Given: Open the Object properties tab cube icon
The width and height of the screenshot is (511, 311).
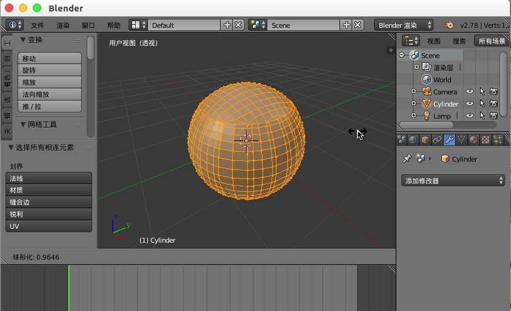Looking at the screenshot, I should click(425, 140).
